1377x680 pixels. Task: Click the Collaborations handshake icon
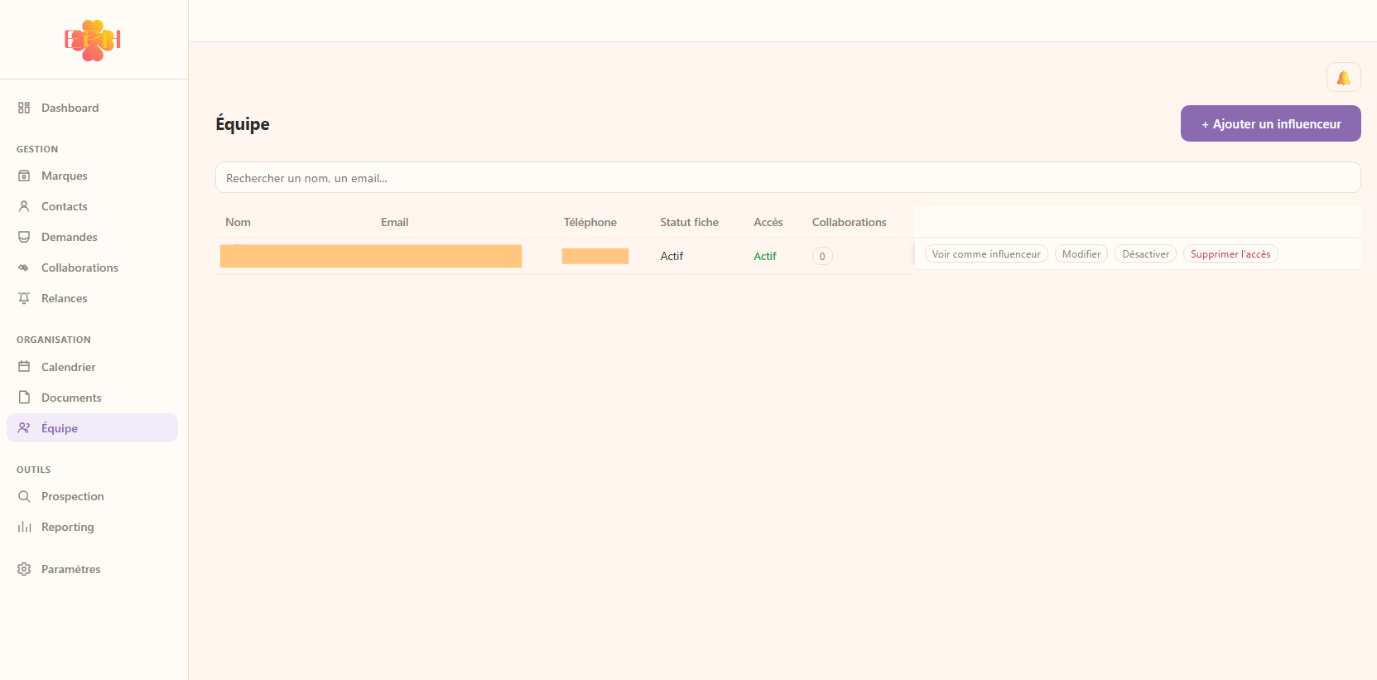point(24,268)
